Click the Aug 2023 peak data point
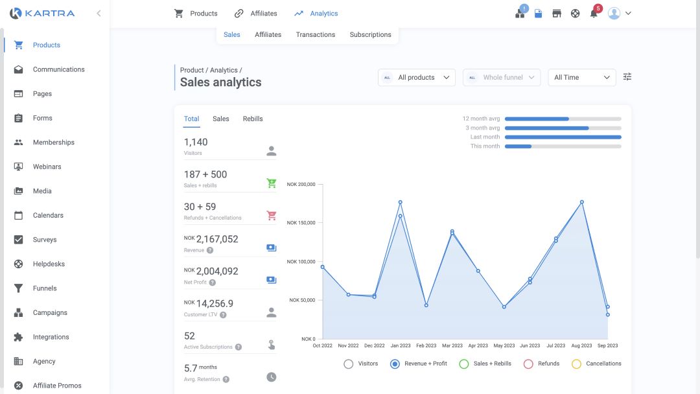 point(582,202)
